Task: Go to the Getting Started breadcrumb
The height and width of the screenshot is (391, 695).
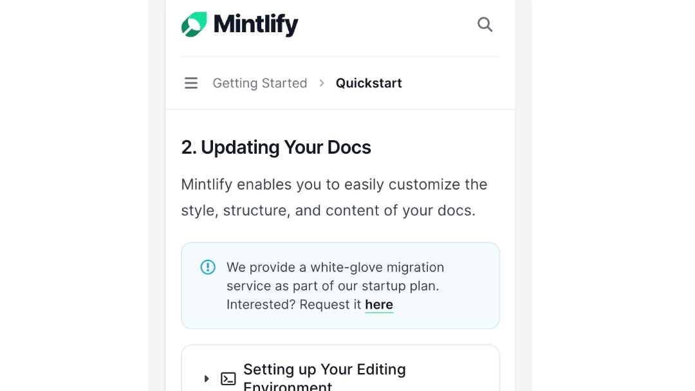Action: pyautogui.click(x=260, y=83)
